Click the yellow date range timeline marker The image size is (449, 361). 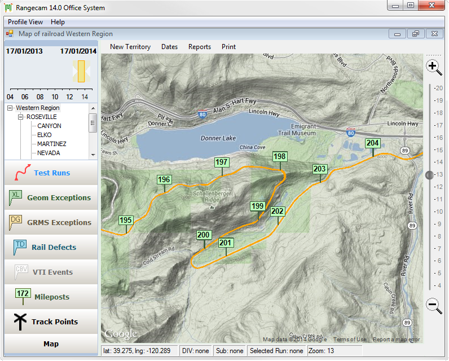coord(81,71)
